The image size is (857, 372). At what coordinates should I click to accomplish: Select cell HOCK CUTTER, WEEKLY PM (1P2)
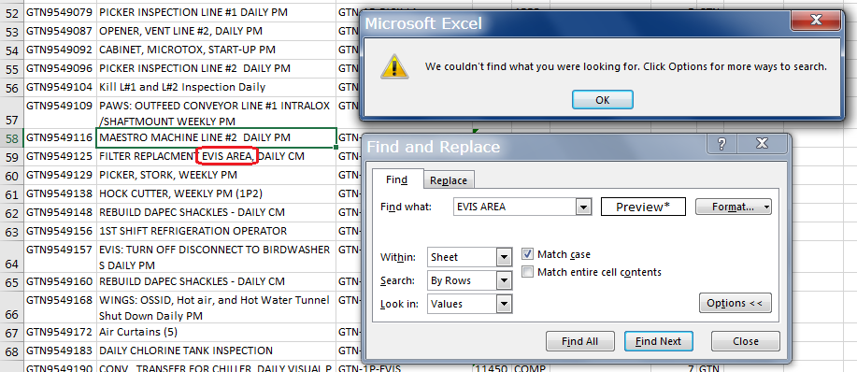pos(216,193)
